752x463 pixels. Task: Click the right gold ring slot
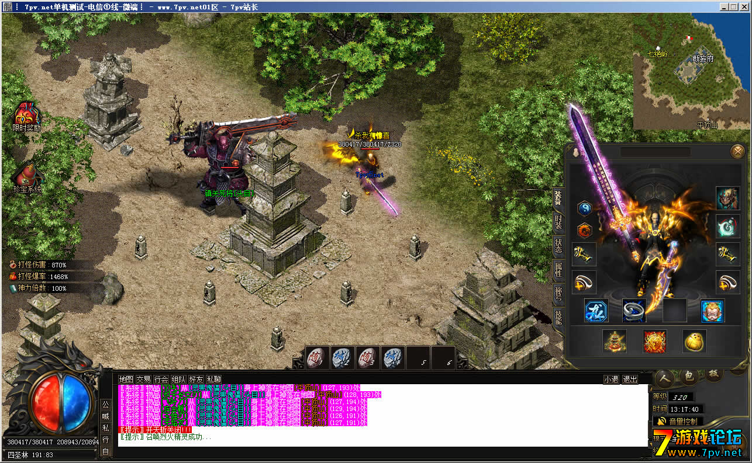coord(728,282)
